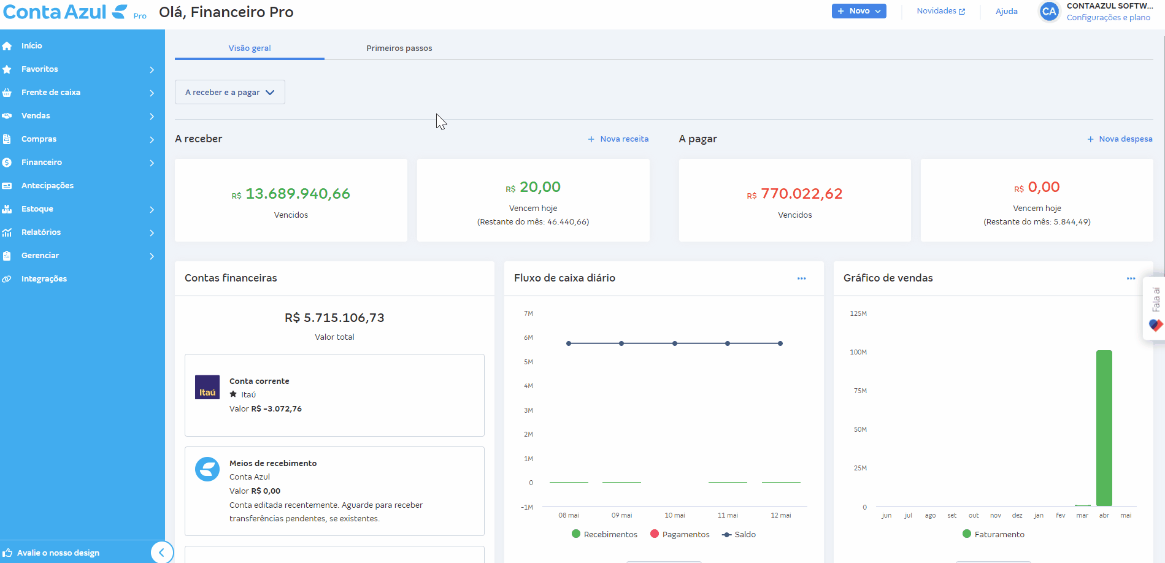Open Gráfico de vendas options menu
This screenshot has height=563, width=1165.
coord(1131,278)
